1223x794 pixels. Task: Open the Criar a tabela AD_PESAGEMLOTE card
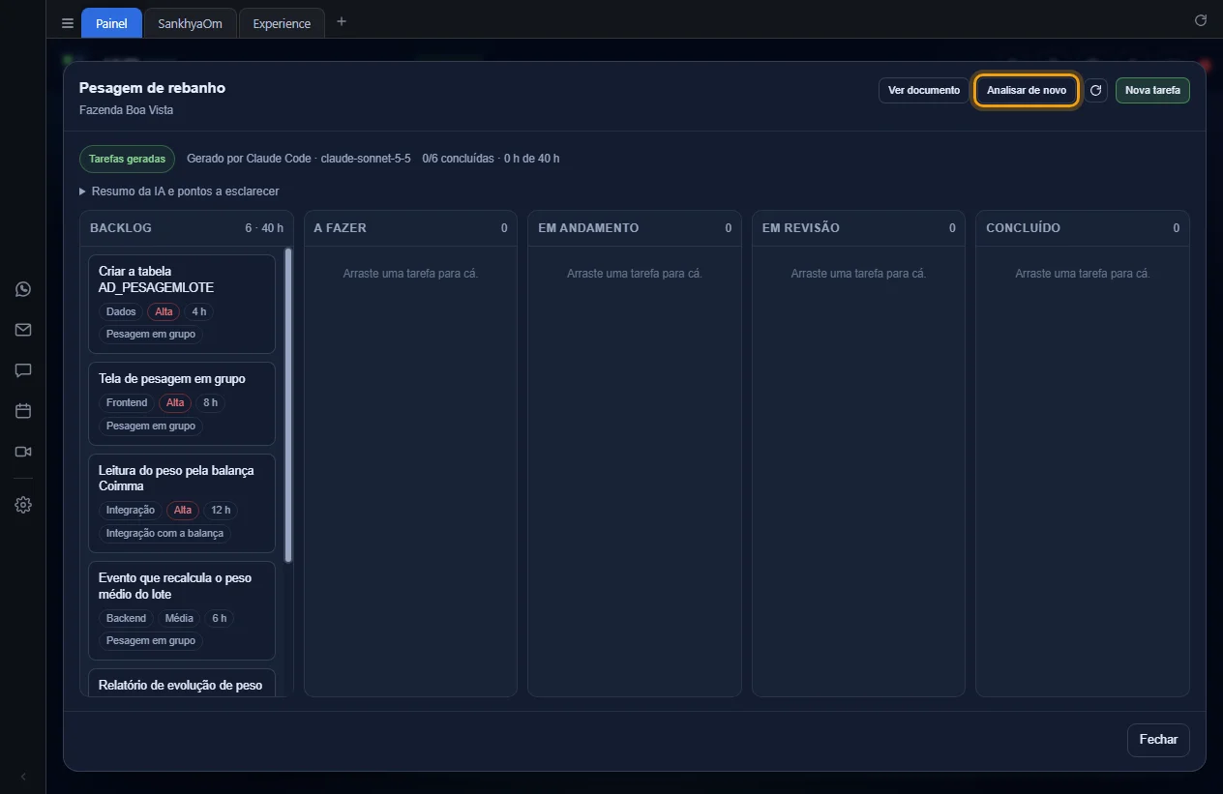pos(182,304)
